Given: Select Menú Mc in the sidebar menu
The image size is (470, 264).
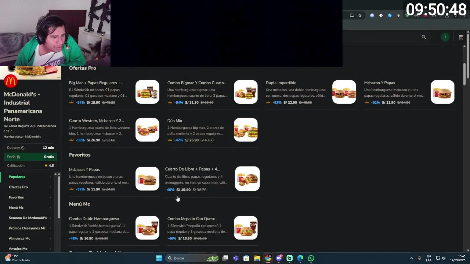Looking at the screenshot, I should pos(16,208).
